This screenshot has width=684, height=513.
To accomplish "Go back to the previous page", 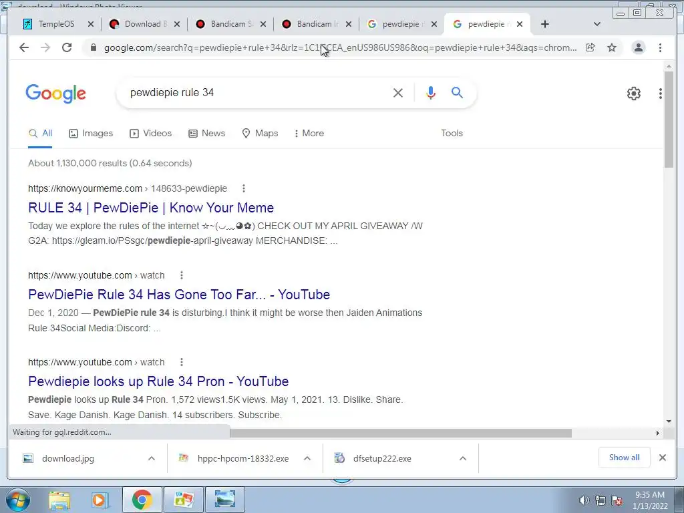I will 24,47.
